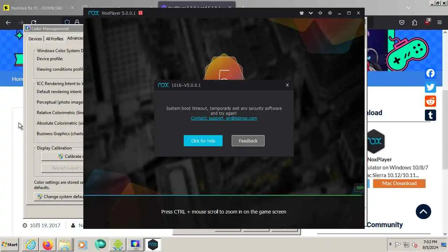Screen dimensions: 448x252
Task: Open the green sphere app in taskbar
Action: pos(100,245)
